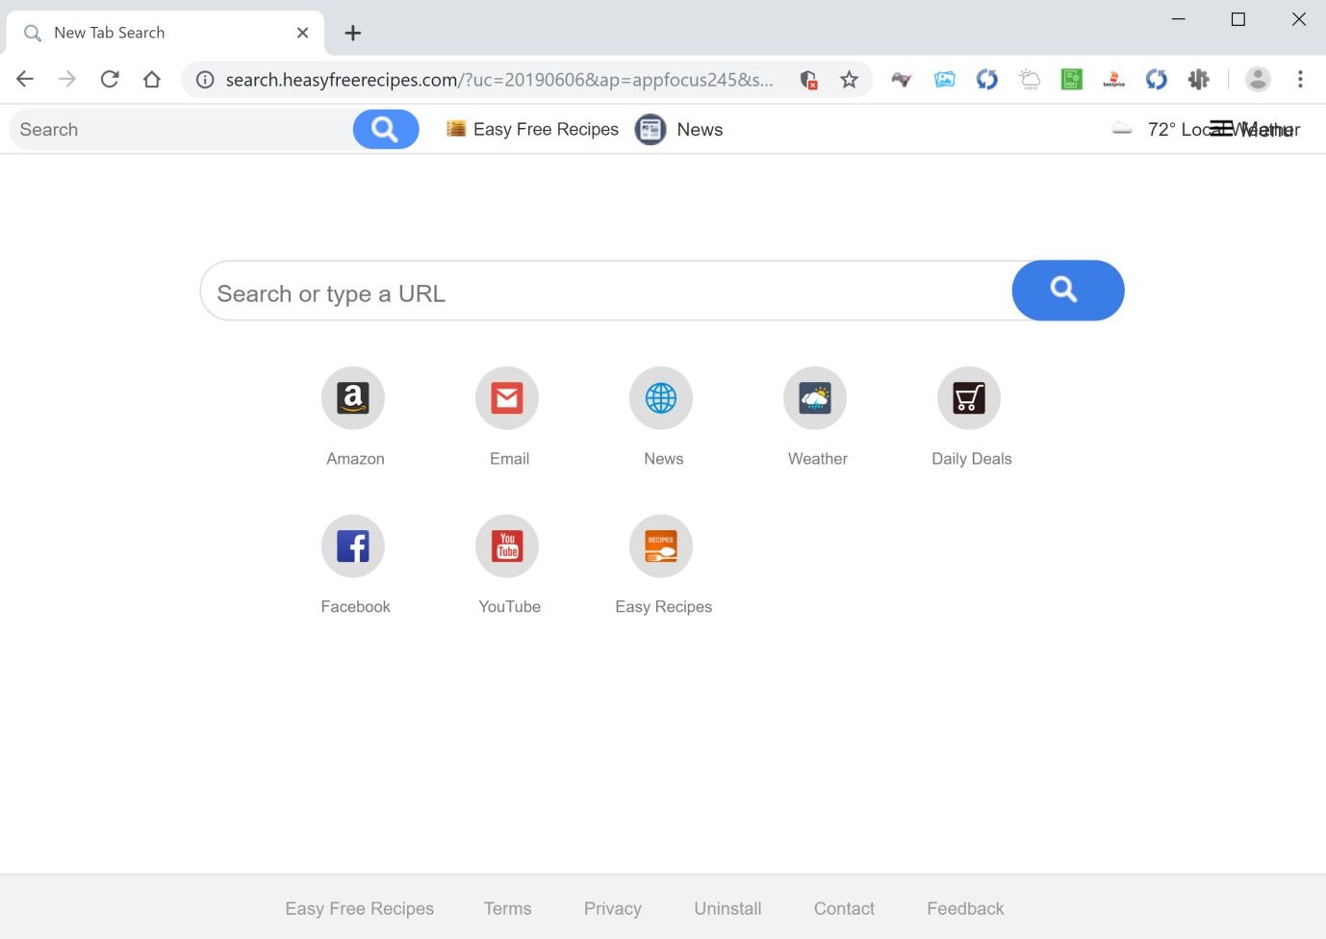Open the Weather shortcut icon
1326x939 pixels.
click(815, 398)
